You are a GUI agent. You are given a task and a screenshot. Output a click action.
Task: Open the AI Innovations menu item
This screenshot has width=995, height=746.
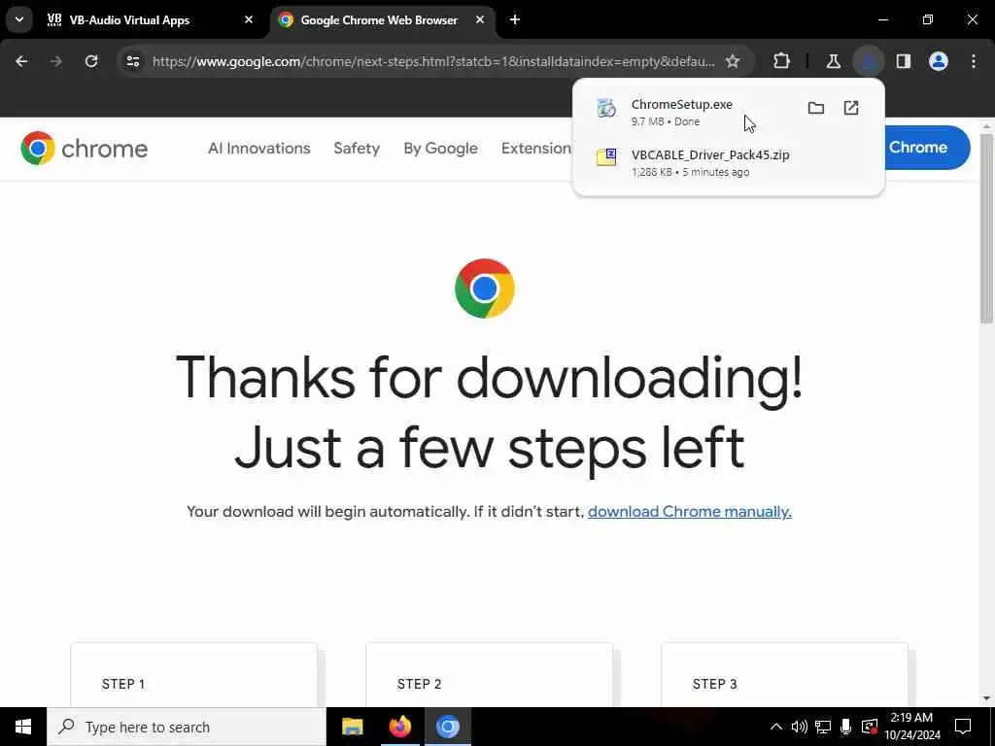click(x=258, y=149)
